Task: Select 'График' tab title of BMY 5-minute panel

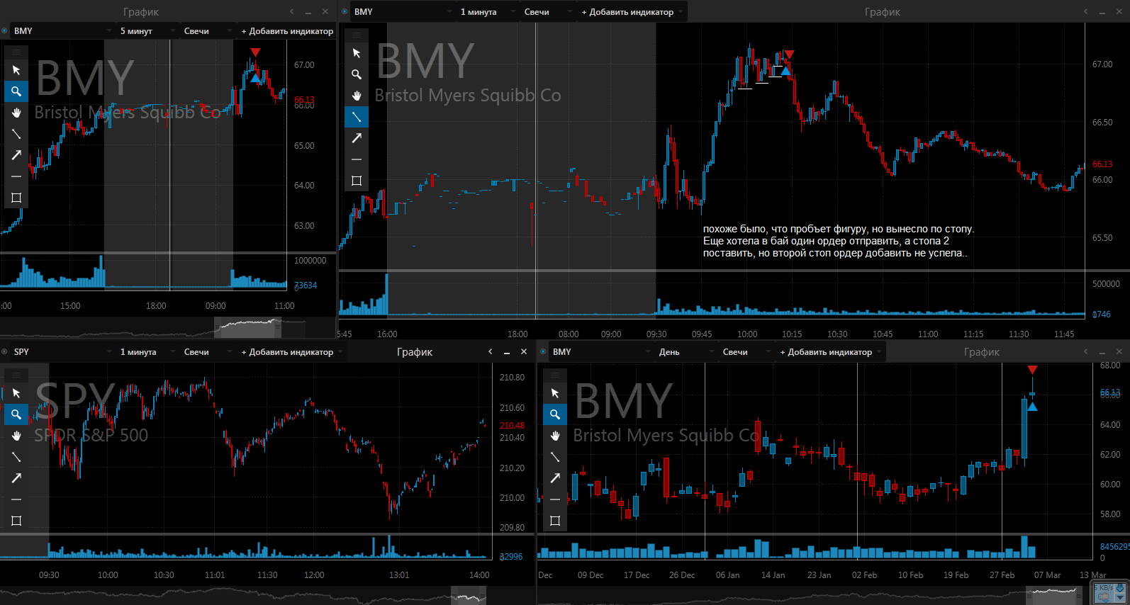Action: point(141,12)
